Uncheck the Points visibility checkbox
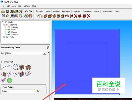The width and height of the screenshot is (132, 100). point(9,30)
